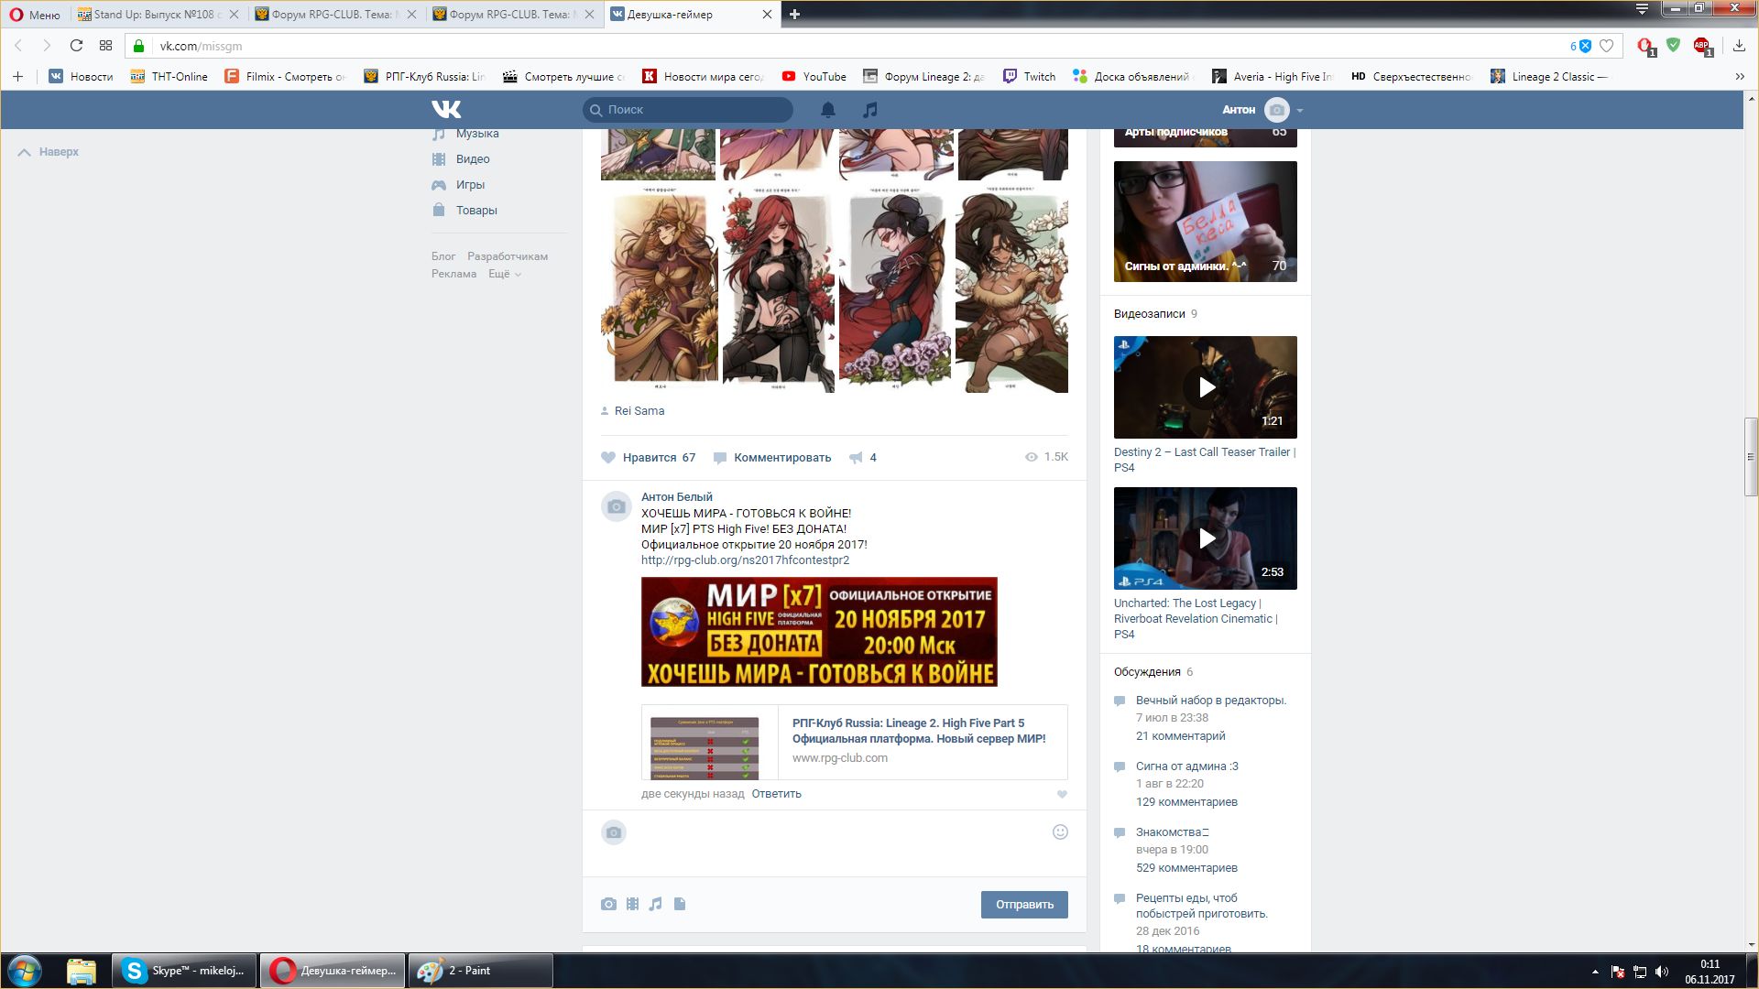
Task: Show more bookmarks via chevron overflow
Action: [1739, 77]
